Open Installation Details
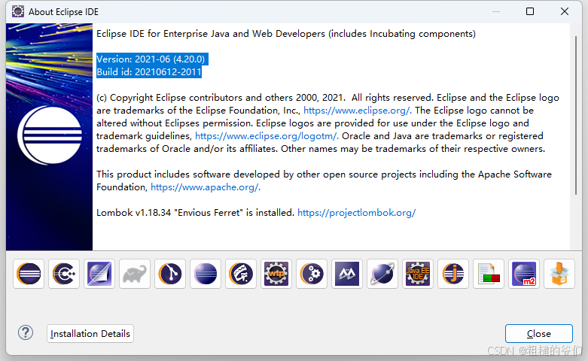 90,333
